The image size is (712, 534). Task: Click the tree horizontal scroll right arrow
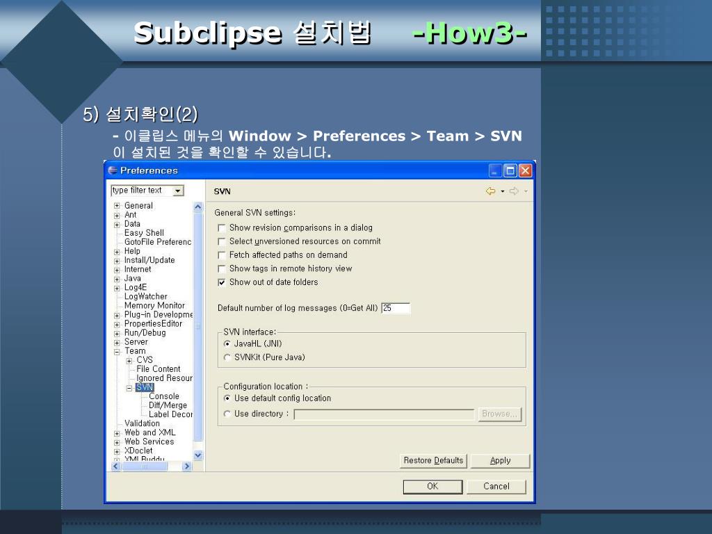[x=186, y=467]
